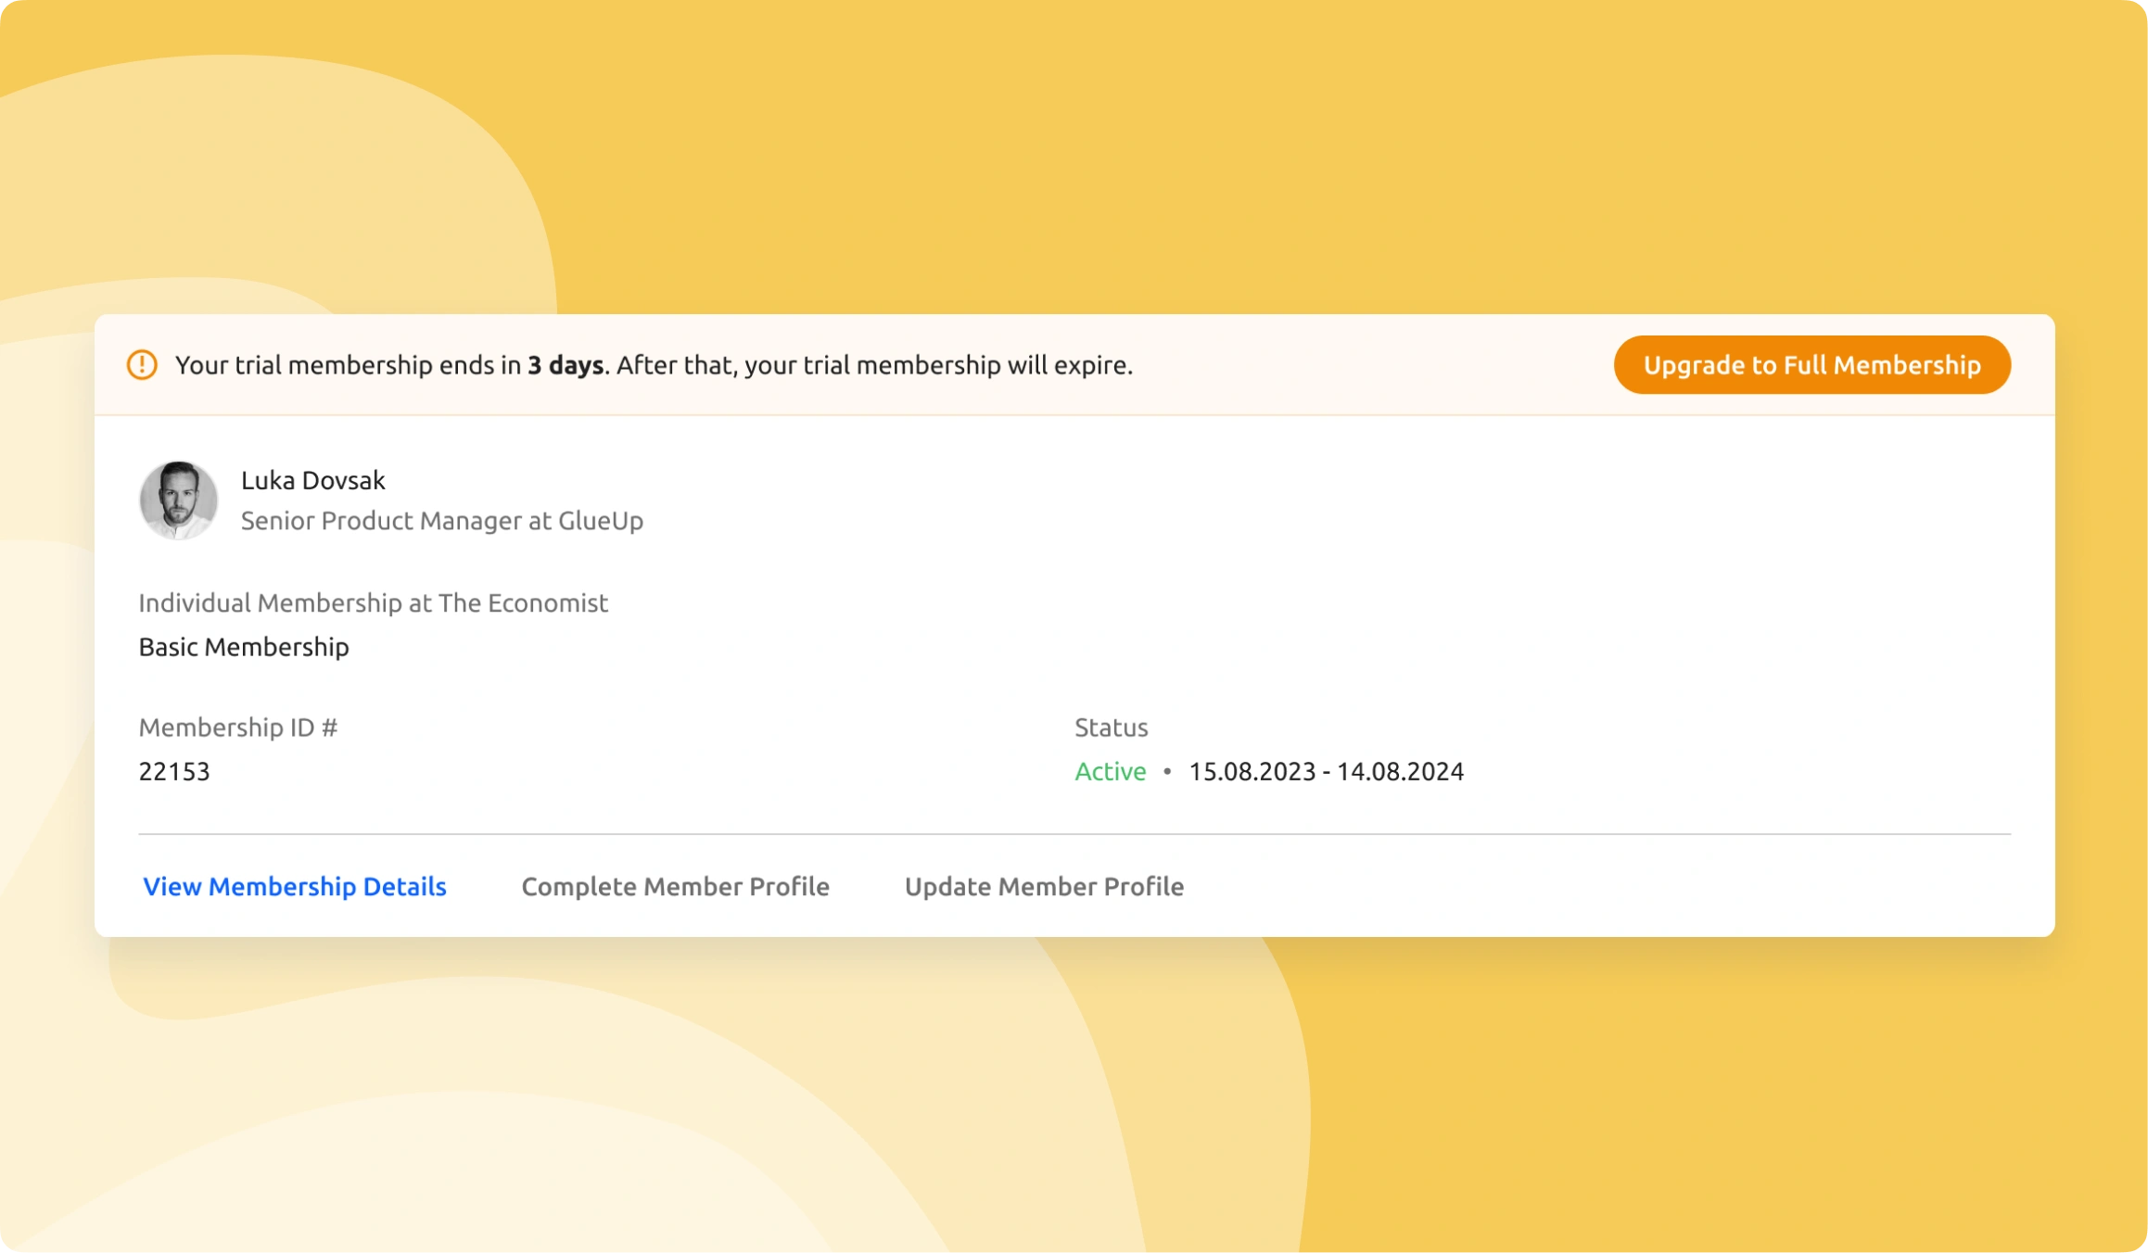Click 'GlueUp' company name in job title
Screen dimensions: 2148x1253
pos(600,521)
